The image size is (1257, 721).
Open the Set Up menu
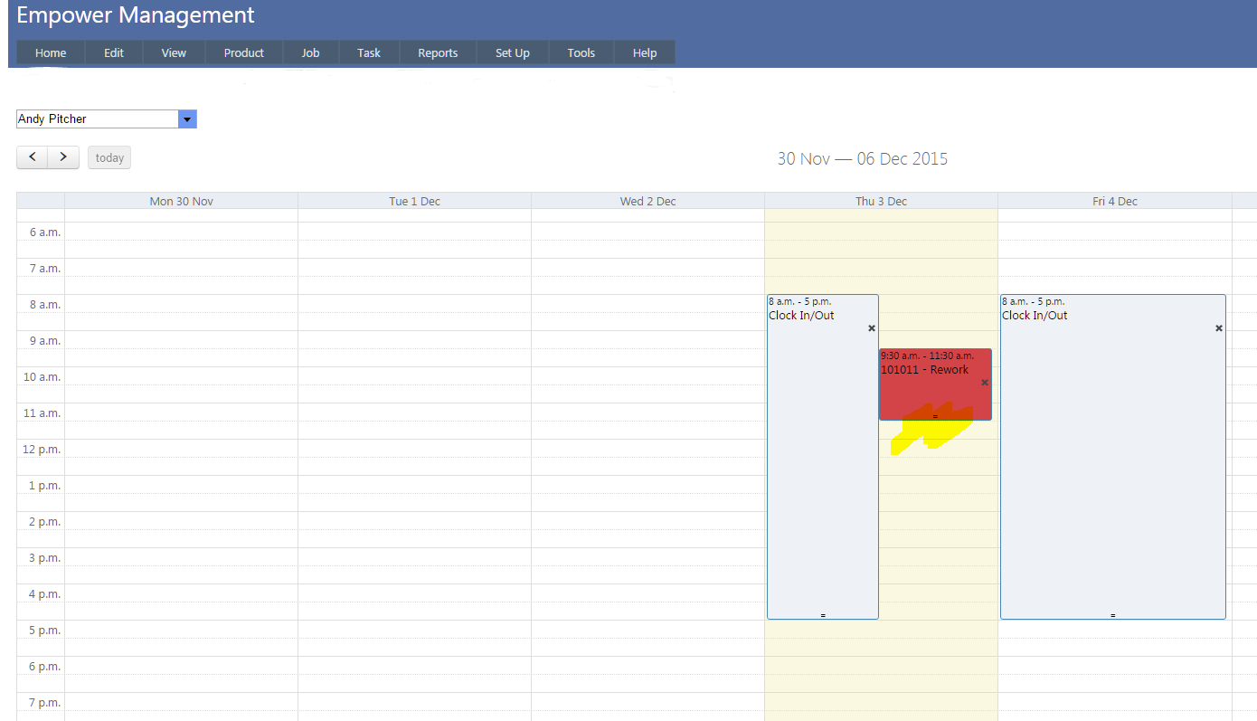512,53
